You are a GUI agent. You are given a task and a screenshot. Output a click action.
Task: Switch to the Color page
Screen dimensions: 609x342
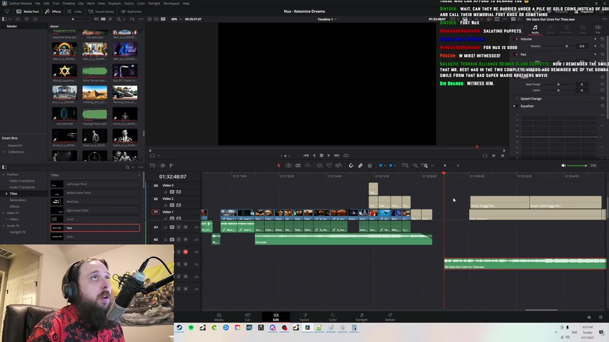(x=333, y=317)
